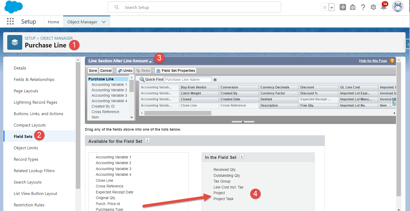Follow the OBJECT MANAGER breadcrumb link
The image size is (410, 211).
(56, 38)
